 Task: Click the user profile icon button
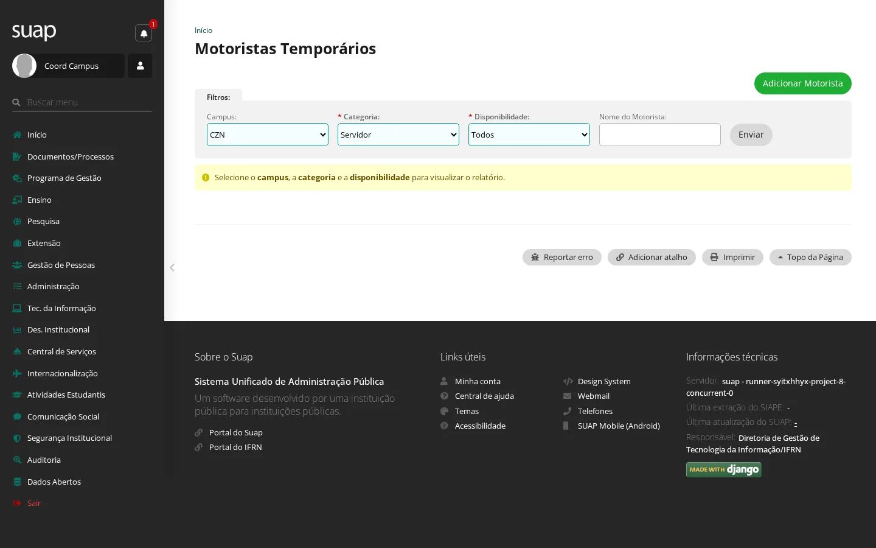coord(140,66)
